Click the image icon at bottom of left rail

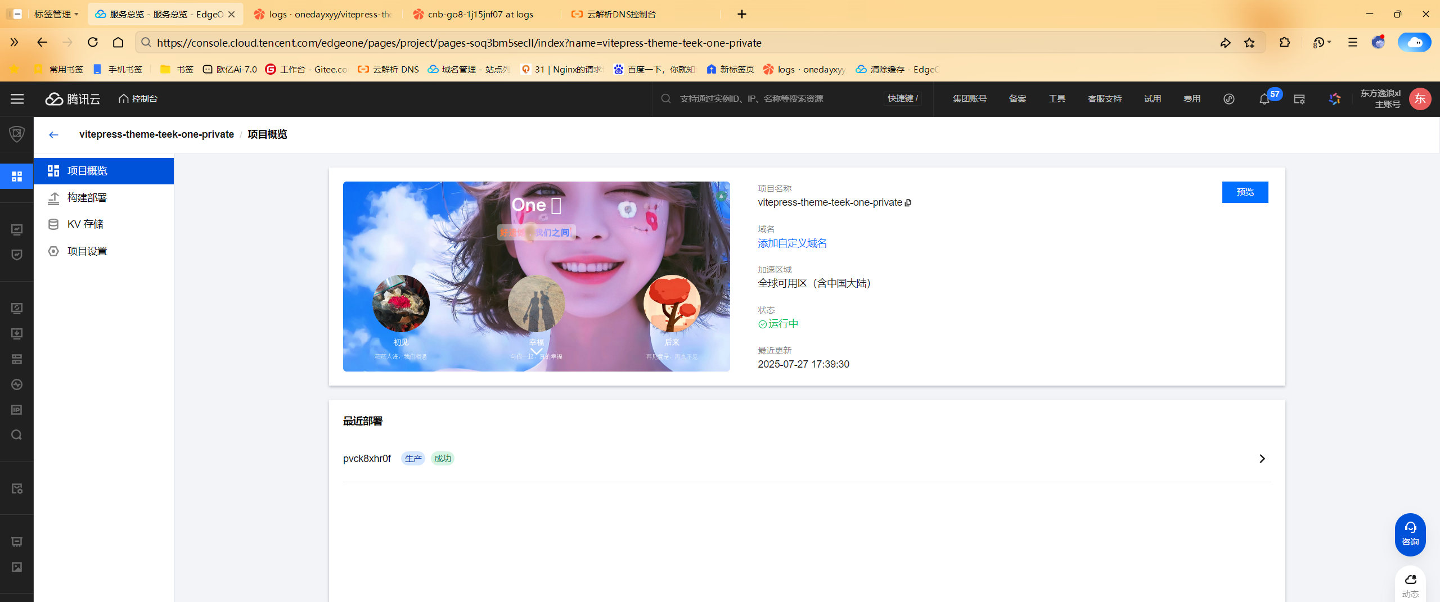[17, 567]
